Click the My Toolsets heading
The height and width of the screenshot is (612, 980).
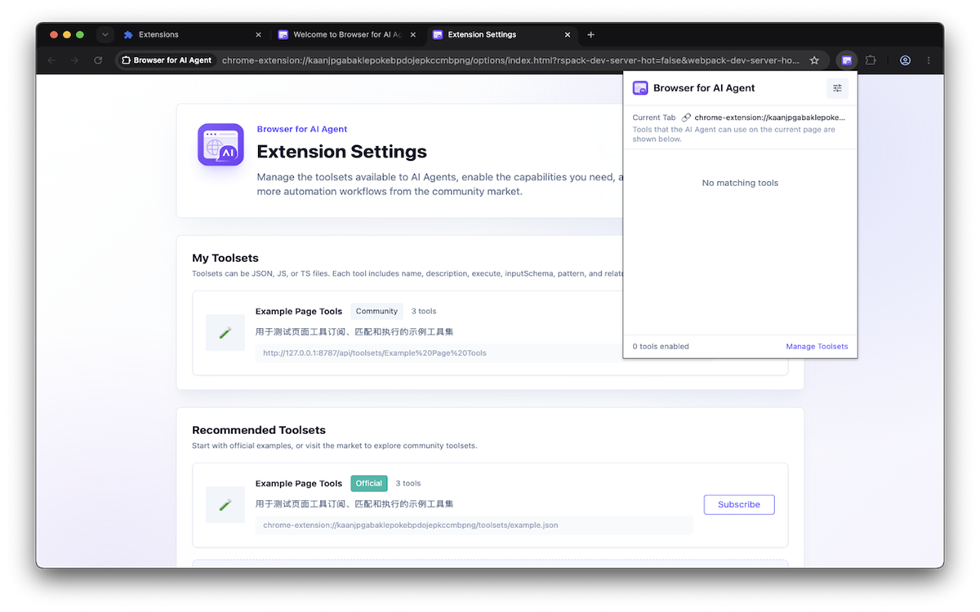pos(225,258)
